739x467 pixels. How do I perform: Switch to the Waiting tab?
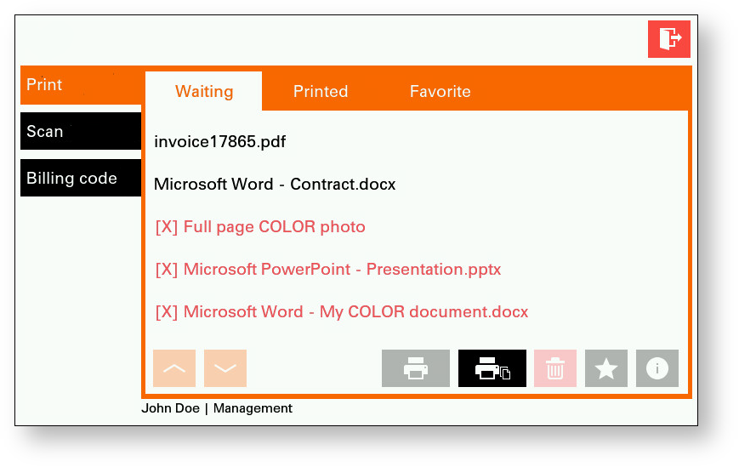point(204,92)
